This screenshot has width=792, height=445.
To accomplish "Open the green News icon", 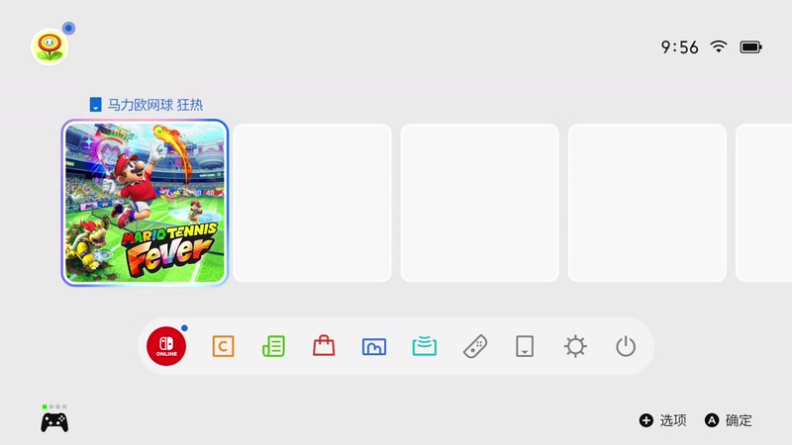I will pos(273,347).
